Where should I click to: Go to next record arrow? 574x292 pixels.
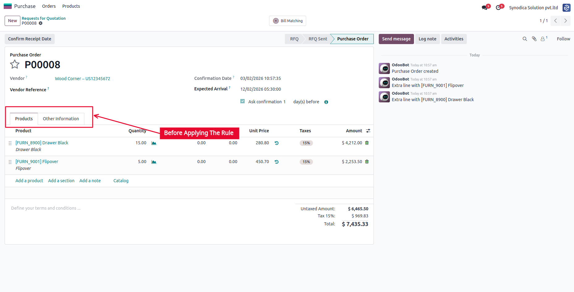coord(566,21)
